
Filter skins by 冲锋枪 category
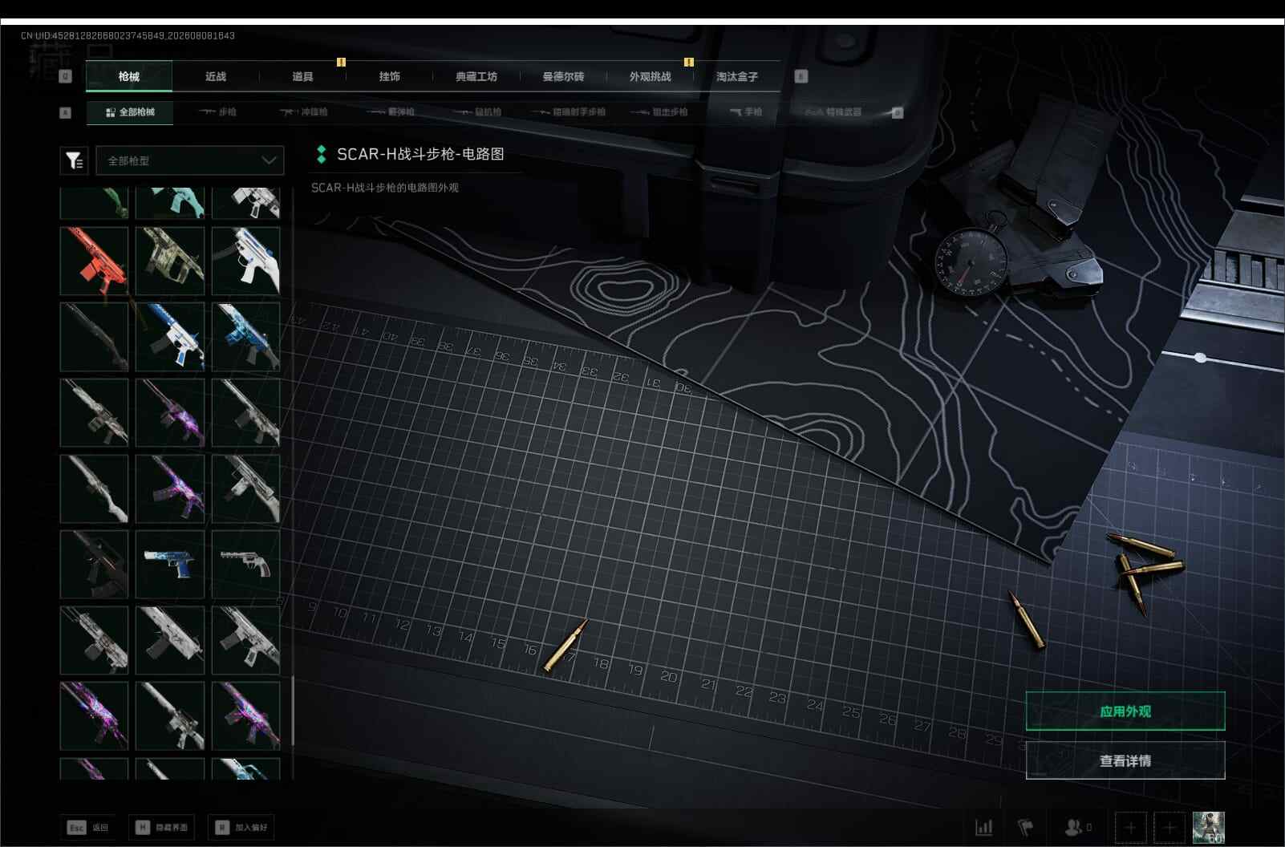pos(304,112)
